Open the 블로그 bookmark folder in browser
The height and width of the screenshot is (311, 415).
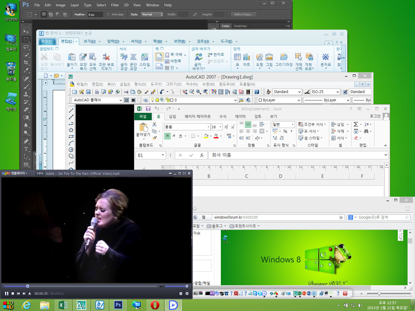click(x=216, y=226)
